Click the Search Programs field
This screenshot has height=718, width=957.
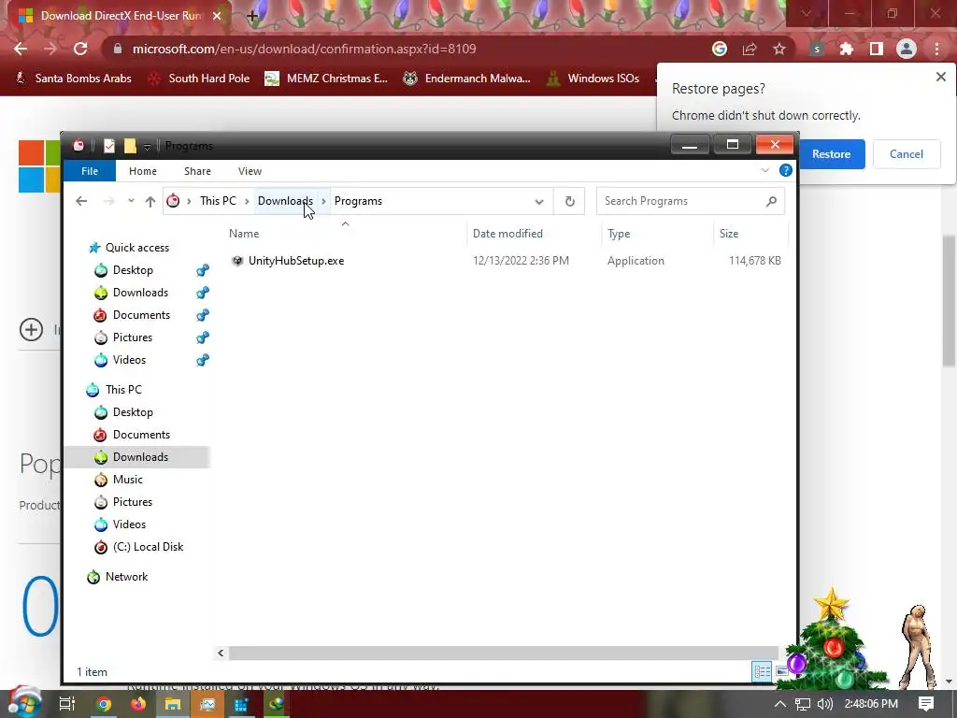691,201
